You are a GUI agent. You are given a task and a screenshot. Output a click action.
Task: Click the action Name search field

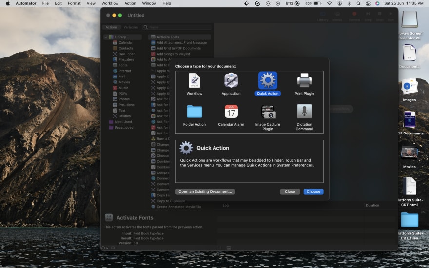pyautogui.click(x=177, y=27)
